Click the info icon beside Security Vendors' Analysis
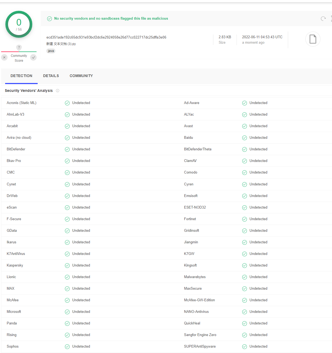Viewport: 332px width, 353px height. (58, 91)
